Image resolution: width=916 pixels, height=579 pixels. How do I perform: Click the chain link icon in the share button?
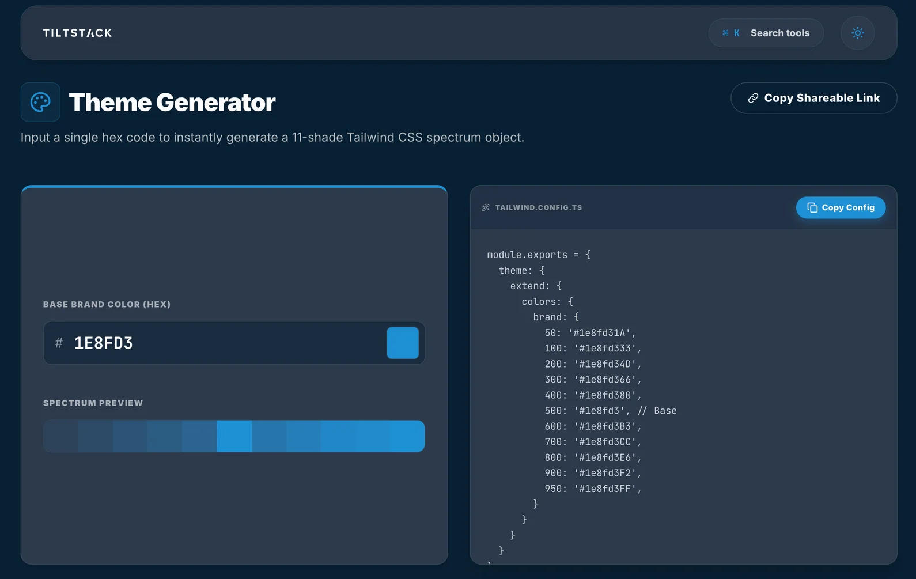pos(753,99)
